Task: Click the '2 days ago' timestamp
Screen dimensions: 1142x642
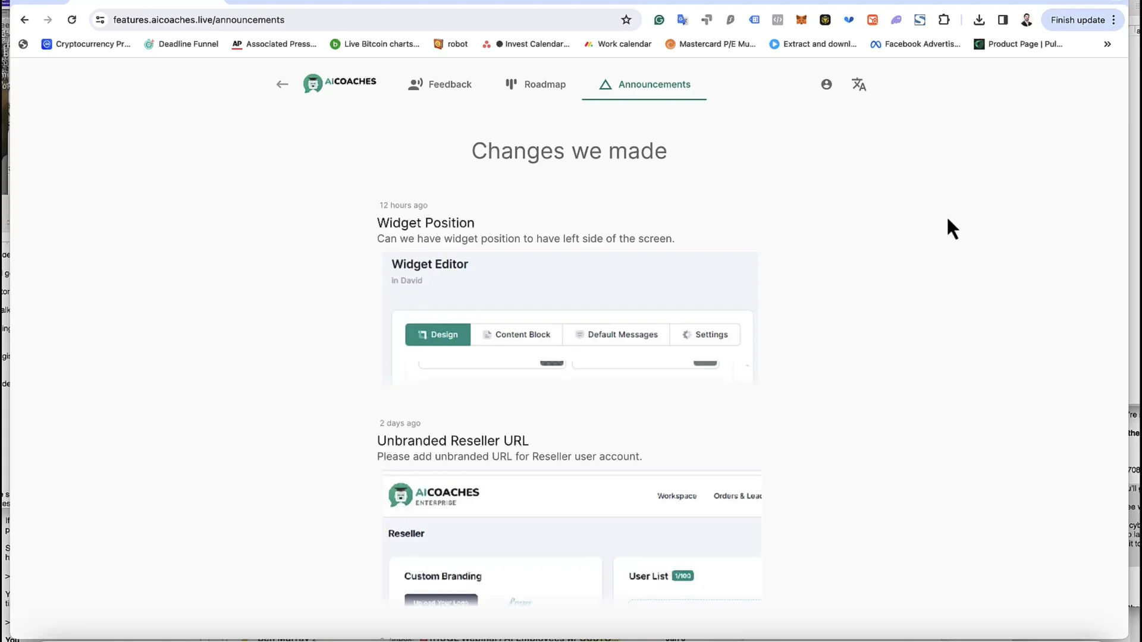Action: tap(400, 423)
